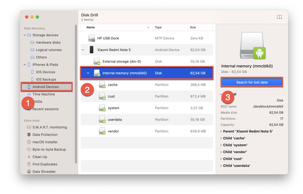Screen dimensions: 303x194
Task: Select the cust partition icon
Action: pyautogui.click(x=102, y=96)
